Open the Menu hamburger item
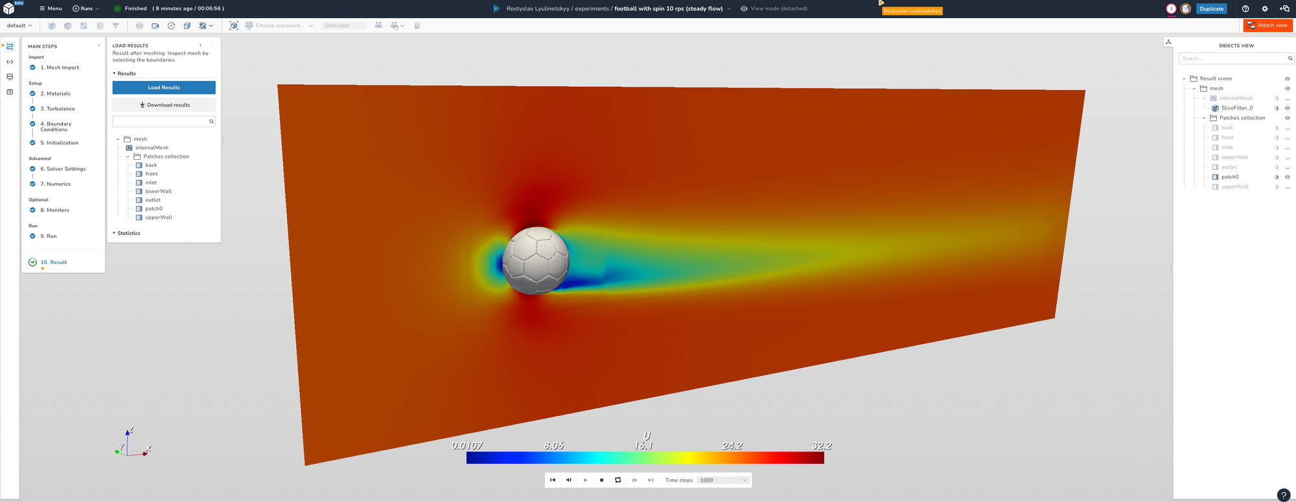 (51, 8)
